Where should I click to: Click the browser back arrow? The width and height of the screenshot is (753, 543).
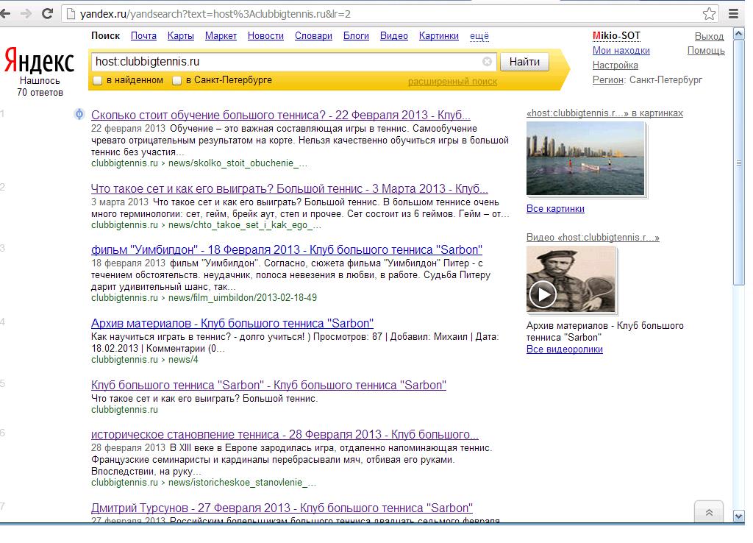click(5, 13)
